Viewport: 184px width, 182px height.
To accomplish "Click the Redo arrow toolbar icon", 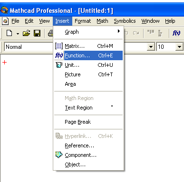I will coord(136,33).
